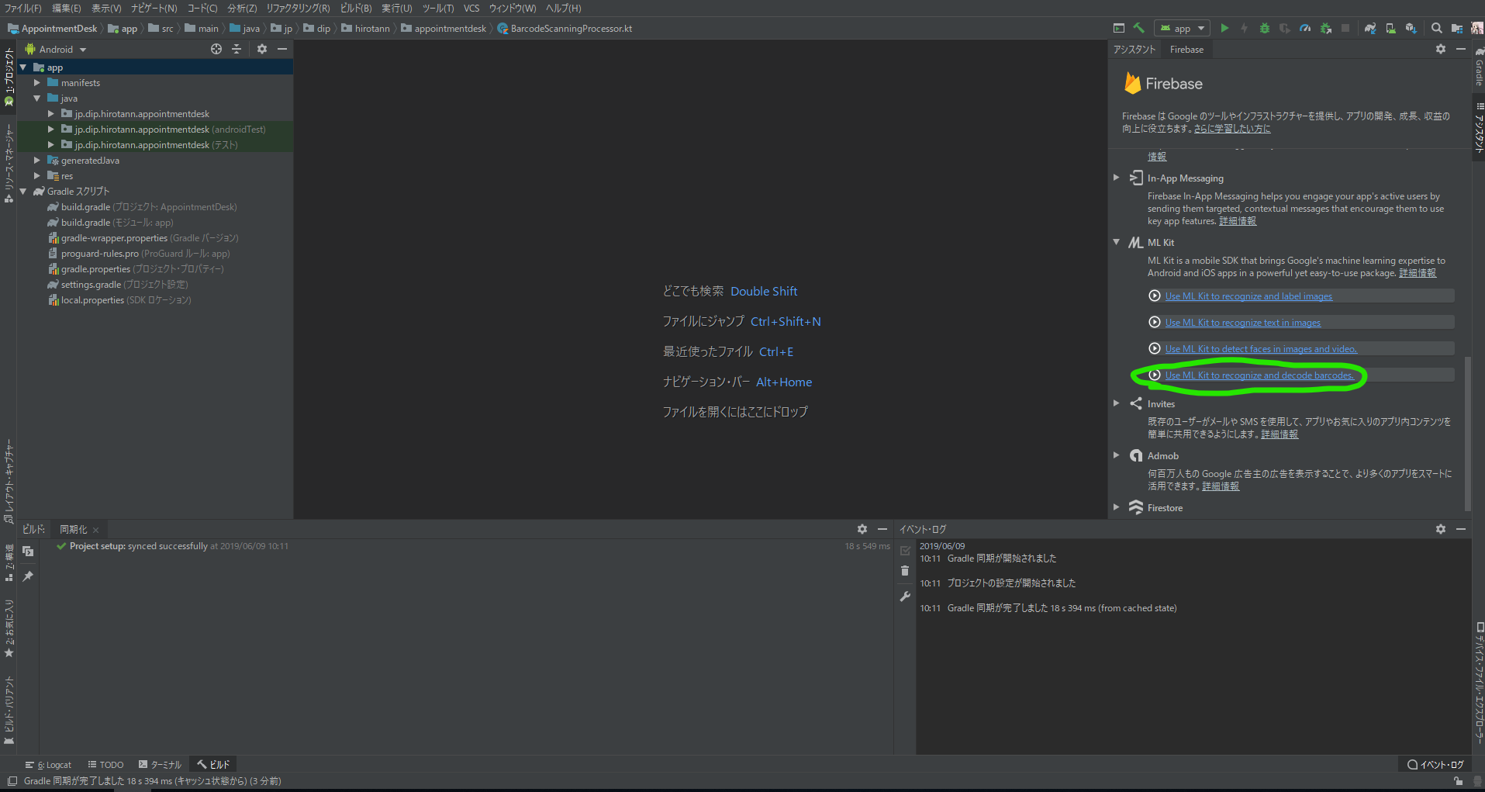Open the ターミナル tool window tab
This screenshot has height=792, width=1485.
pos(160,765)
